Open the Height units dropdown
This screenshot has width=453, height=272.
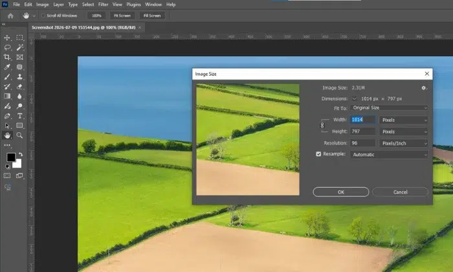point(404,132)
